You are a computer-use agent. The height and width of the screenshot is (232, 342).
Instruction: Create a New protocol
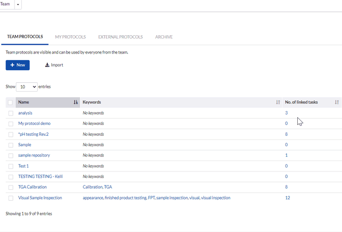tap(18, 65)
